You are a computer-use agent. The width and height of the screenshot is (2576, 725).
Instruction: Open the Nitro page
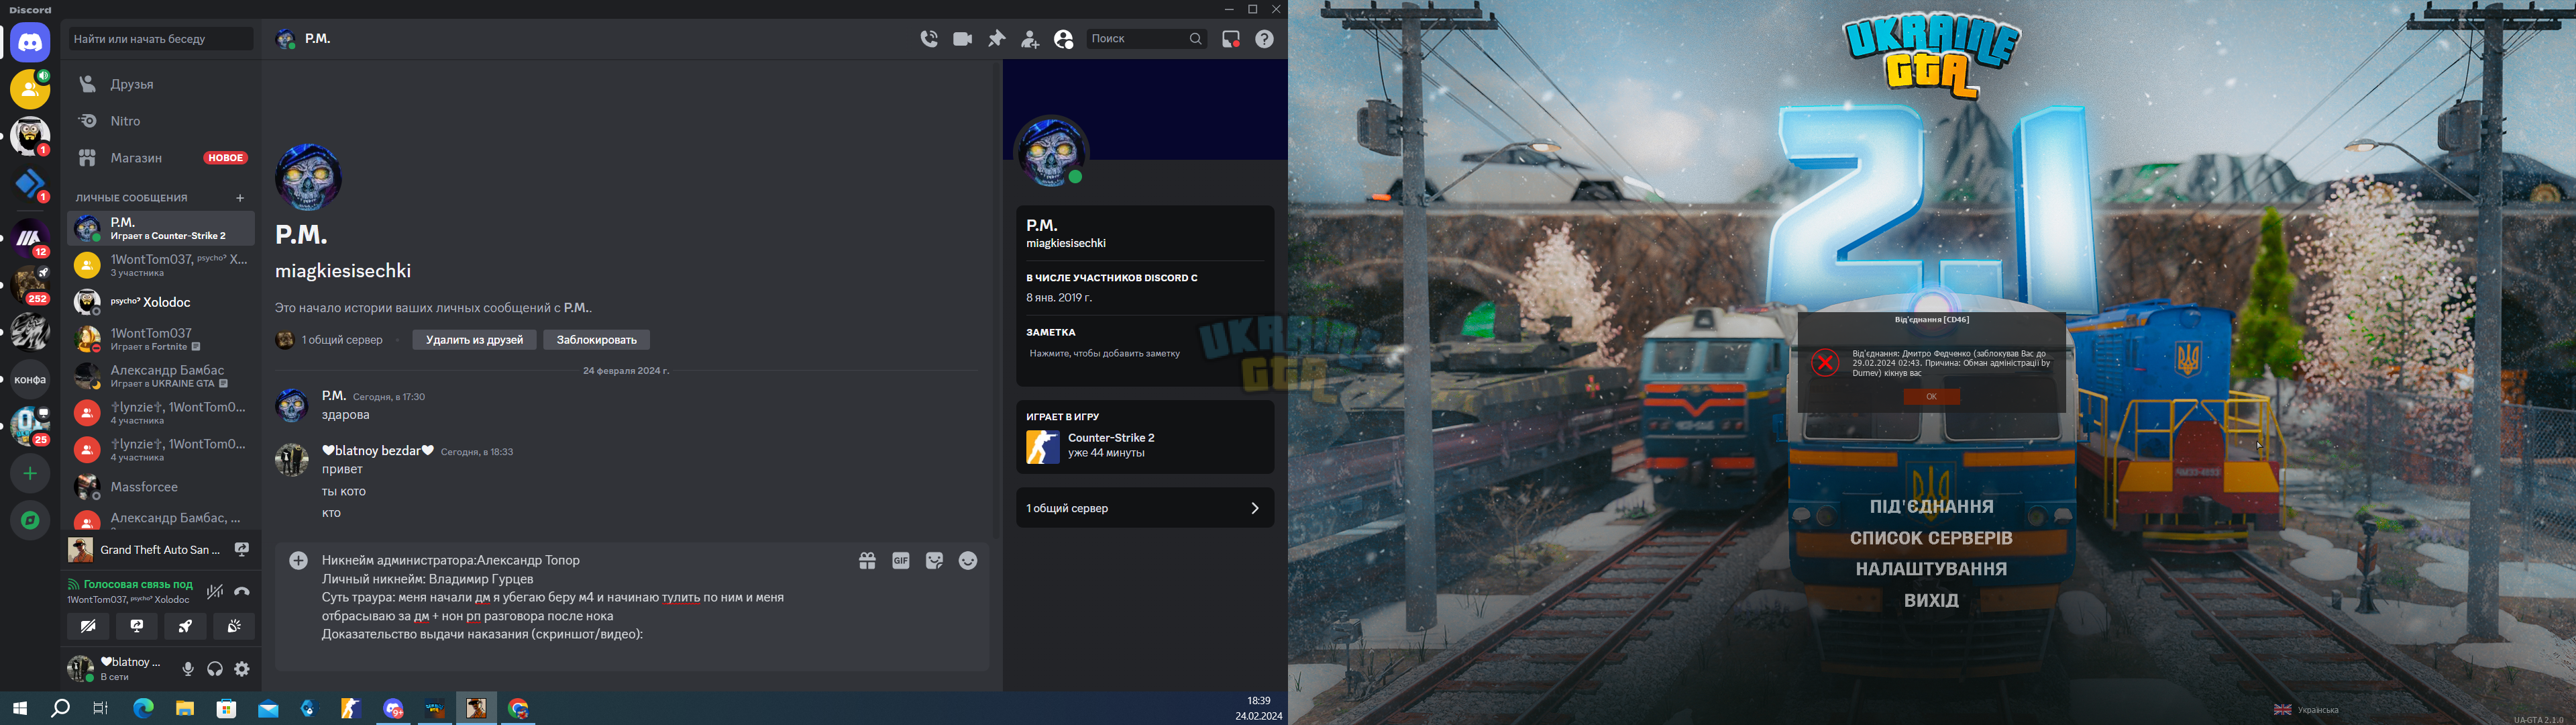click(x=160, y=121)
